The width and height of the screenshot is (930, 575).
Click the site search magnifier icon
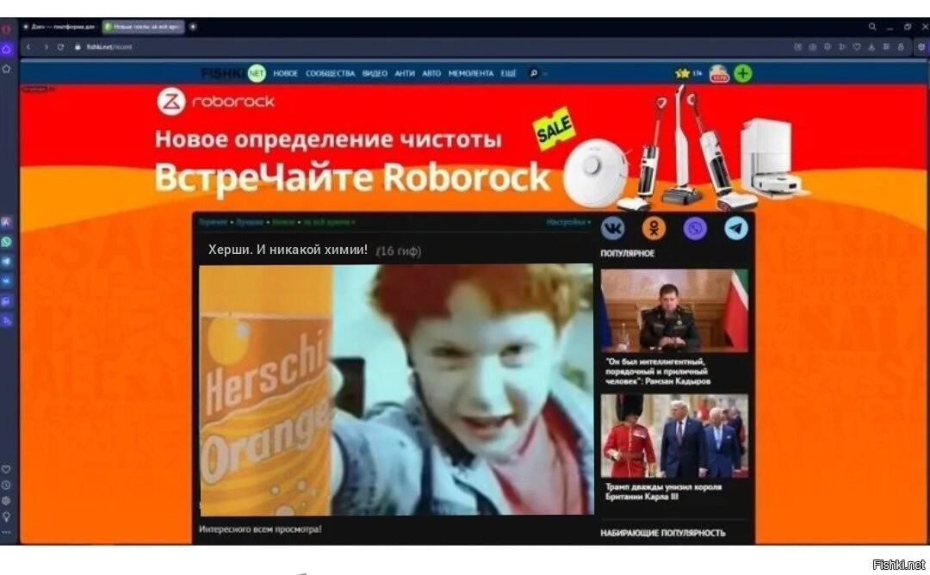pos(533,73)
